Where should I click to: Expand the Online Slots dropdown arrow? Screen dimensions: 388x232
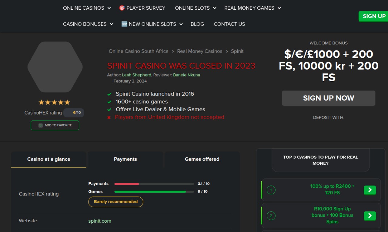[215, 8]
